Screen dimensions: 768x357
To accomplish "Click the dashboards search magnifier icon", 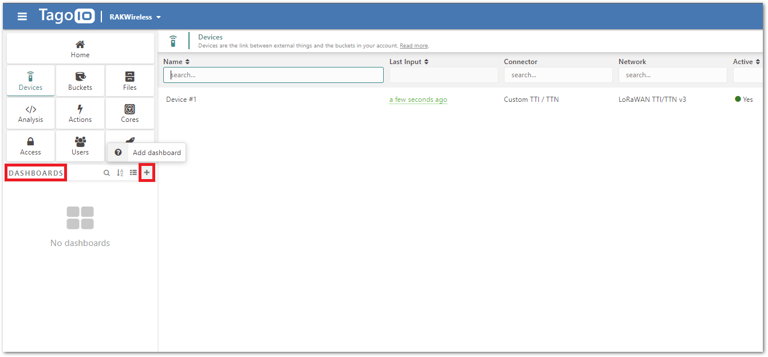I will (107, 173).
